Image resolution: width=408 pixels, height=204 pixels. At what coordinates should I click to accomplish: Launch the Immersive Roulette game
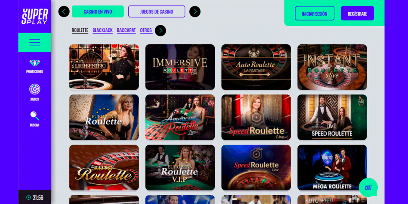(x=180, y=67)
